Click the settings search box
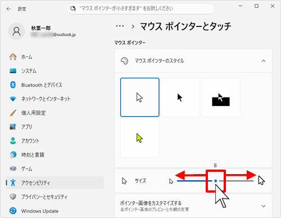Screen dimensions: 281x218 (x=140, y=8)
